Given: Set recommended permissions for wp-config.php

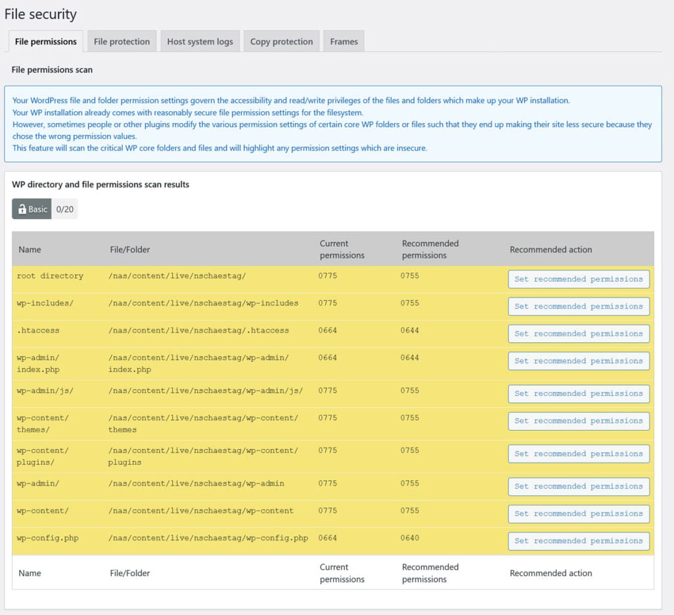Looking at the screenshot, I should coord(578,540).
